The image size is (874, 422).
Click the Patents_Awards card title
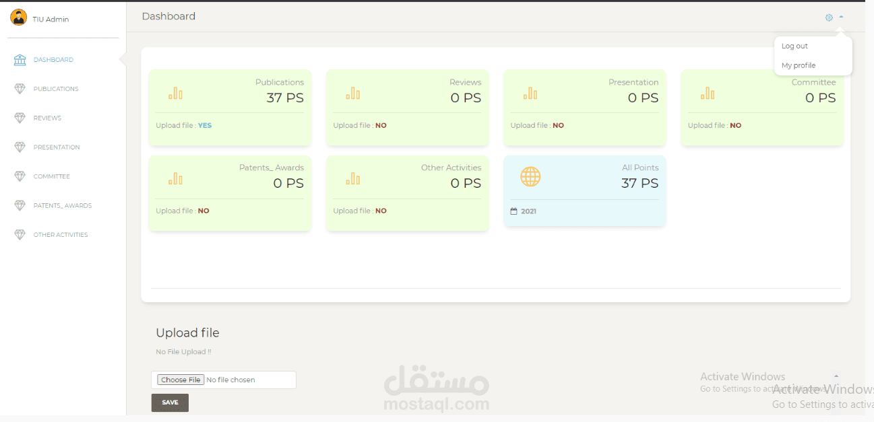point(272,168)
